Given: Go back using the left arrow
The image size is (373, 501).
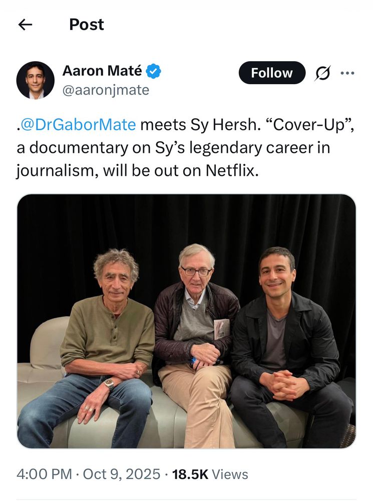Looking at the screenshot, I should tap(25, 25).
